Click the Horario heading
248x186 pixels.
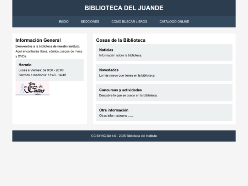click(x=25, y=65)
